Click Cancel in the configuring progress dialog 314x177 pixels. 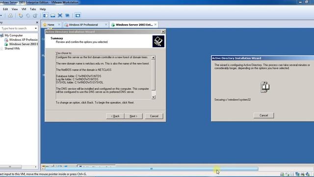coord(264,116)
